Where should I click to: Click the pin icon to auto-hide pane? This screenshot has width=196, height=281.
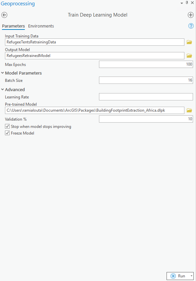click(x=187, y=3)
